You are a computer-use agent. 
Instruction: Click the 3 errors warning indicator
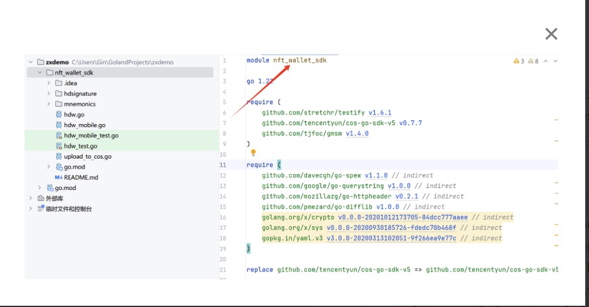(519, 61)
